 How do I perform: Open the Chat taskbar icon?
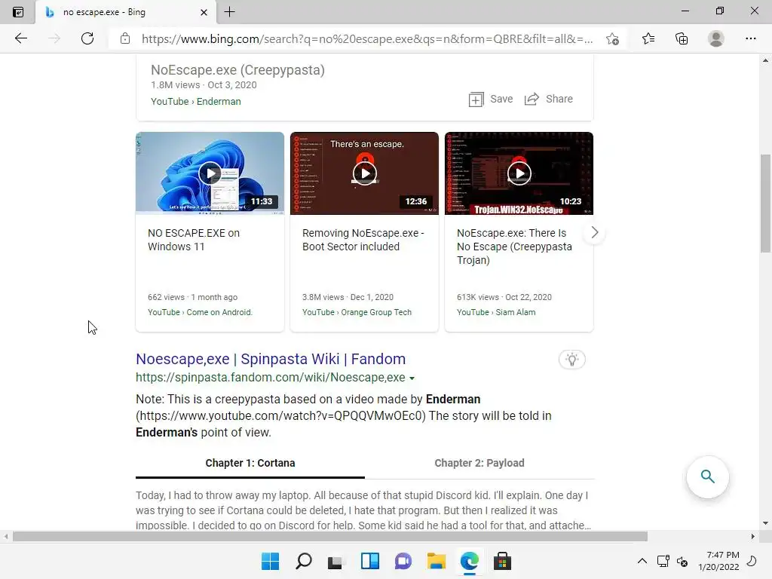(403, 561)
